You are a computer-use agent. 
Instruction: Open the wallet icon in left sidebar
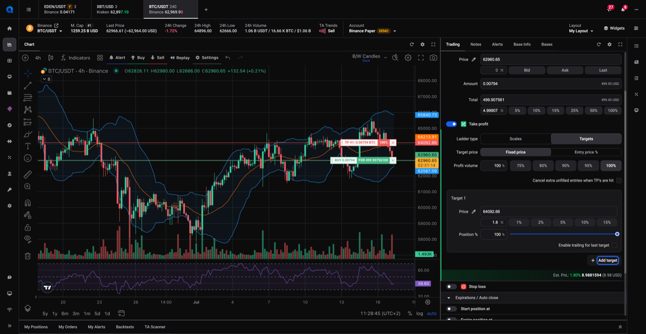point(9,93)
